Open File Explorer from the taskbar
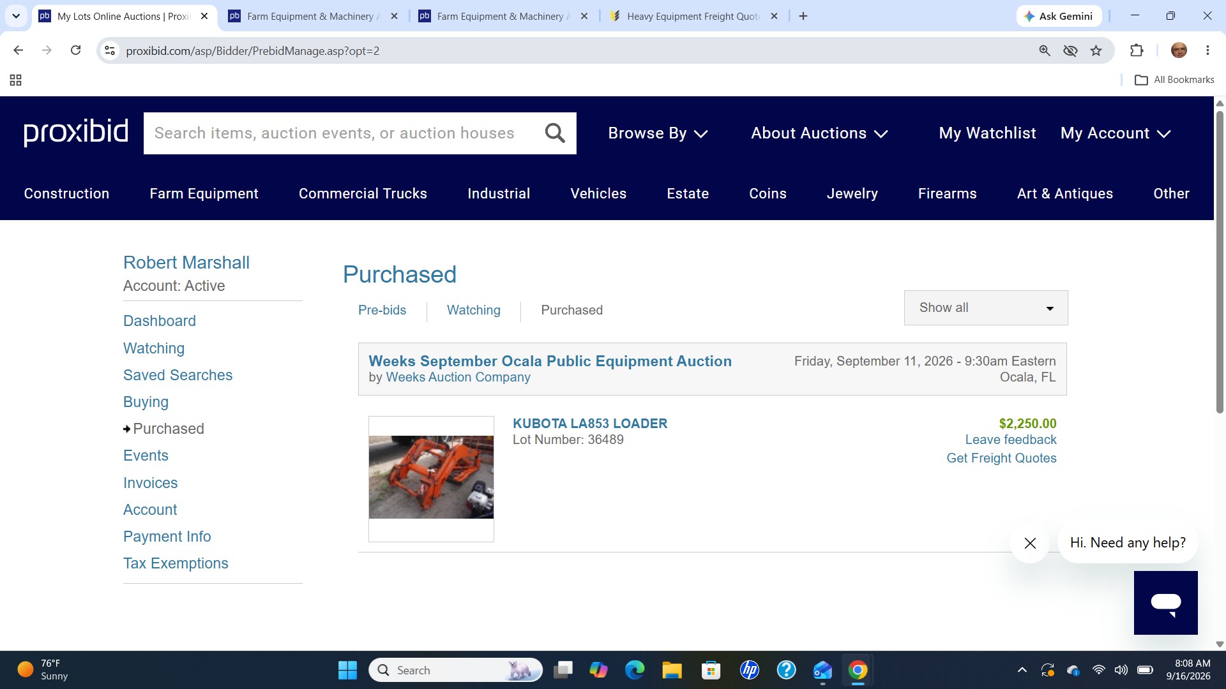 (x=672, y=670)
